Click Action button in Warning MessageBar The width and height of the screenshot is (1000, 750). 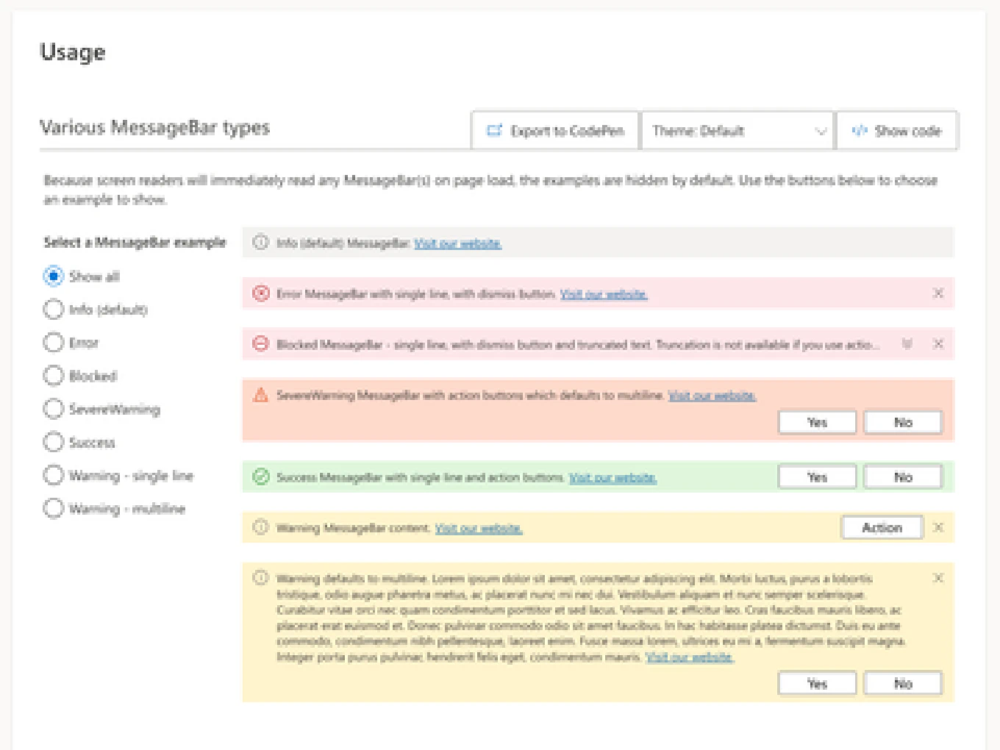click(x=882, y=527)
